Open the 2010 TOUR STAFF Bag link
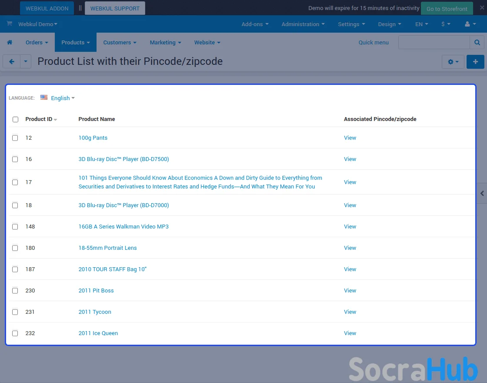This screenshot has height=383, width=487. [x=112, y=269]
